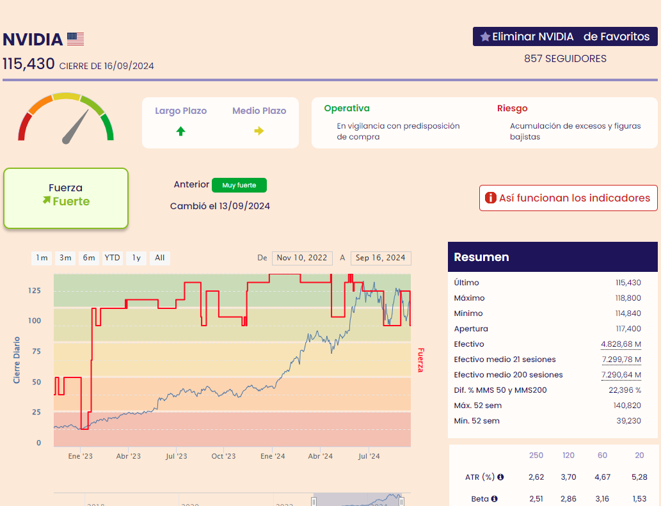661x506 pixels.
Task: Click the Operativa heading
Action: click(x=347, y=108)
